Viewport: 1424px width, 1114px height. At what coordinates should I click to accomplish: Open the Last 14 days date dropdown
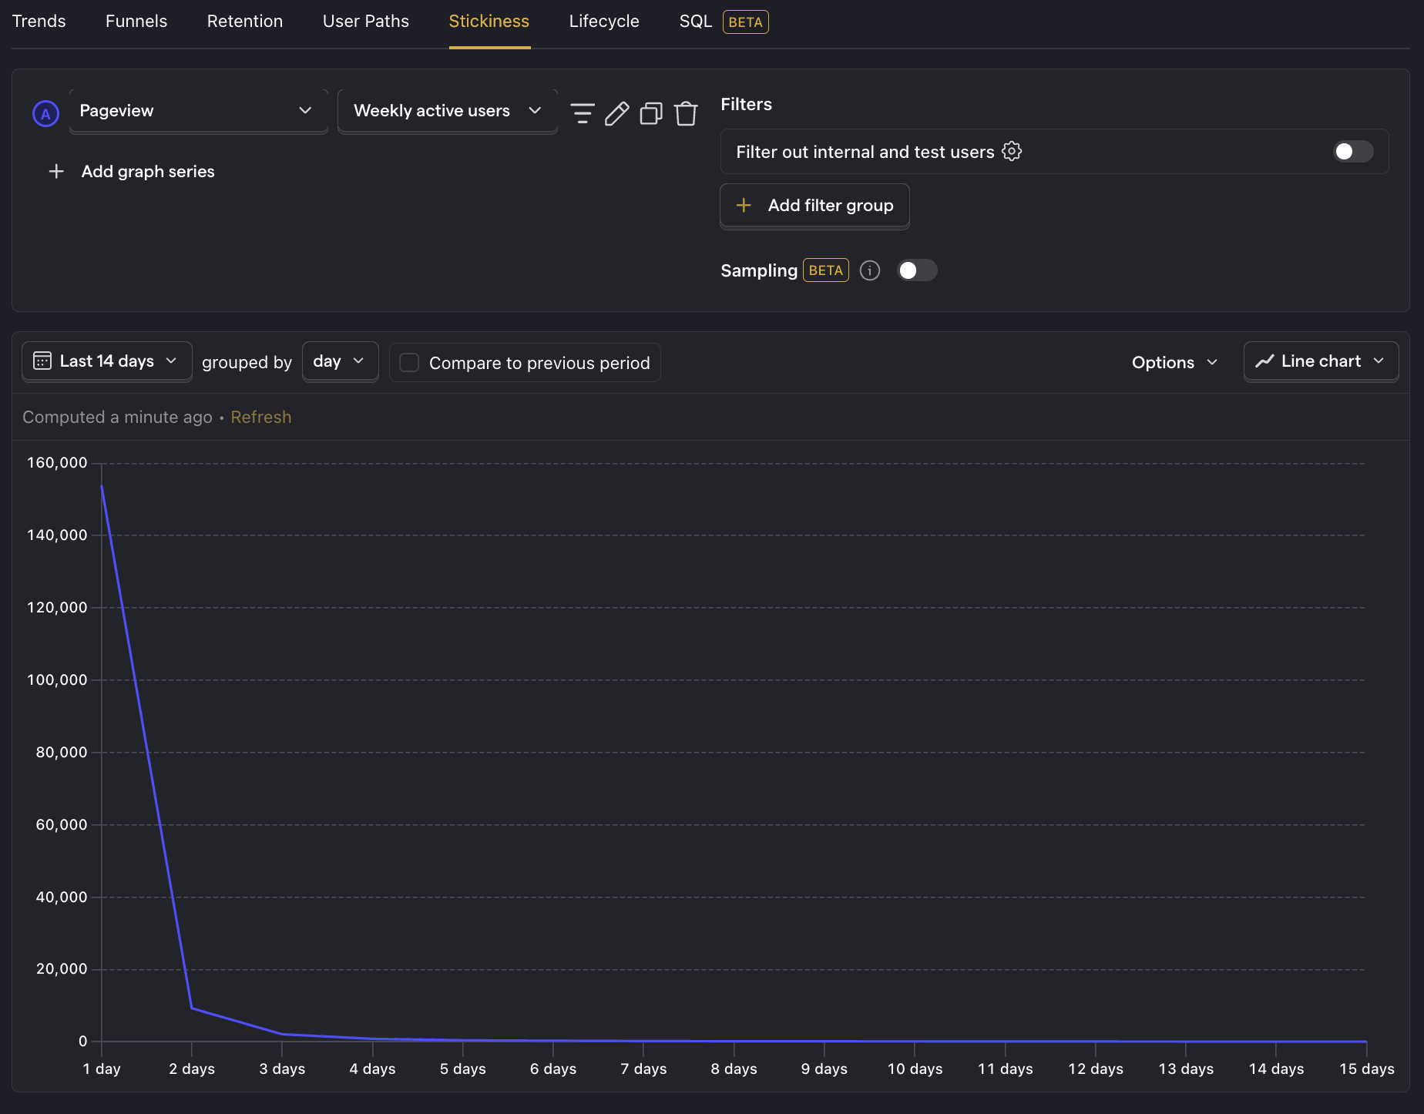[x=107, y=361]
